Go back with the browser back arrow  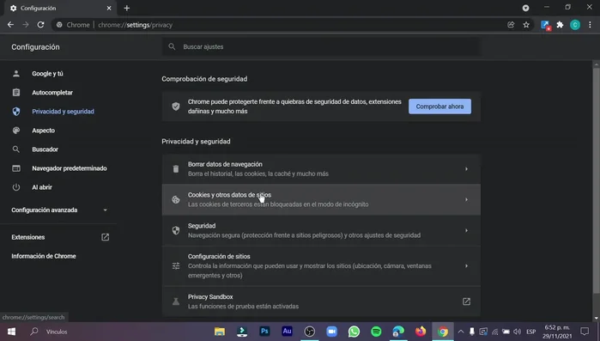10,25
